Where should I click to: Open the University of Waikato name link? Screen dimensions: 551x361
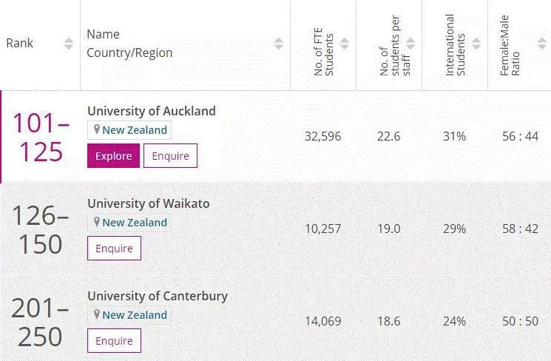pyautogui.click(x=149, y=203)
